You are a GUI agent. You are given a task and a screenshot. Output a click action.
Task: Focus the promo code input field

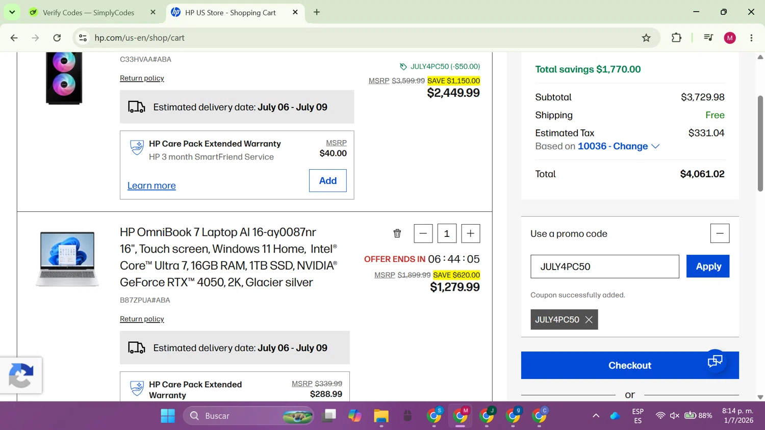coord(605,266)
